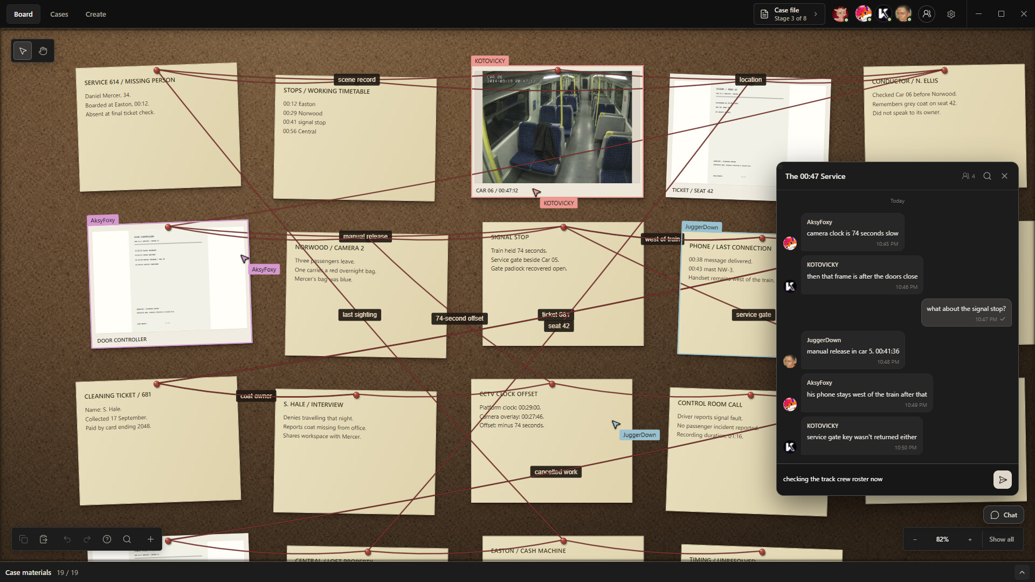Click the K logo collaborator avatar

(883, 15)
